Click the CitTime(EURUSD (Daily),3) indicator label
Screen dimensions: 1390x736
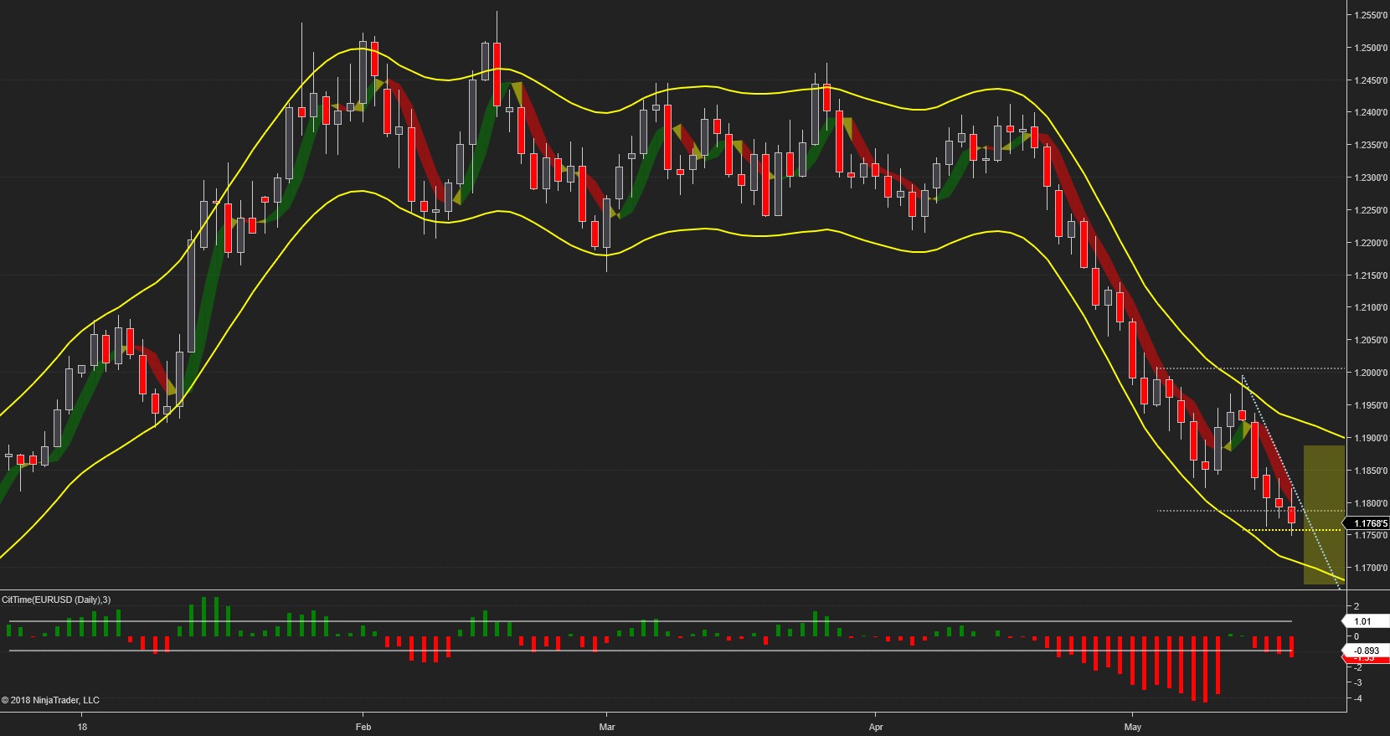tap(56, 600)
